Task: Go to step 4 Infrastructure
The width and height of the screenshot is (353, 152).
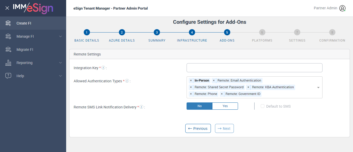Action: 192,32
